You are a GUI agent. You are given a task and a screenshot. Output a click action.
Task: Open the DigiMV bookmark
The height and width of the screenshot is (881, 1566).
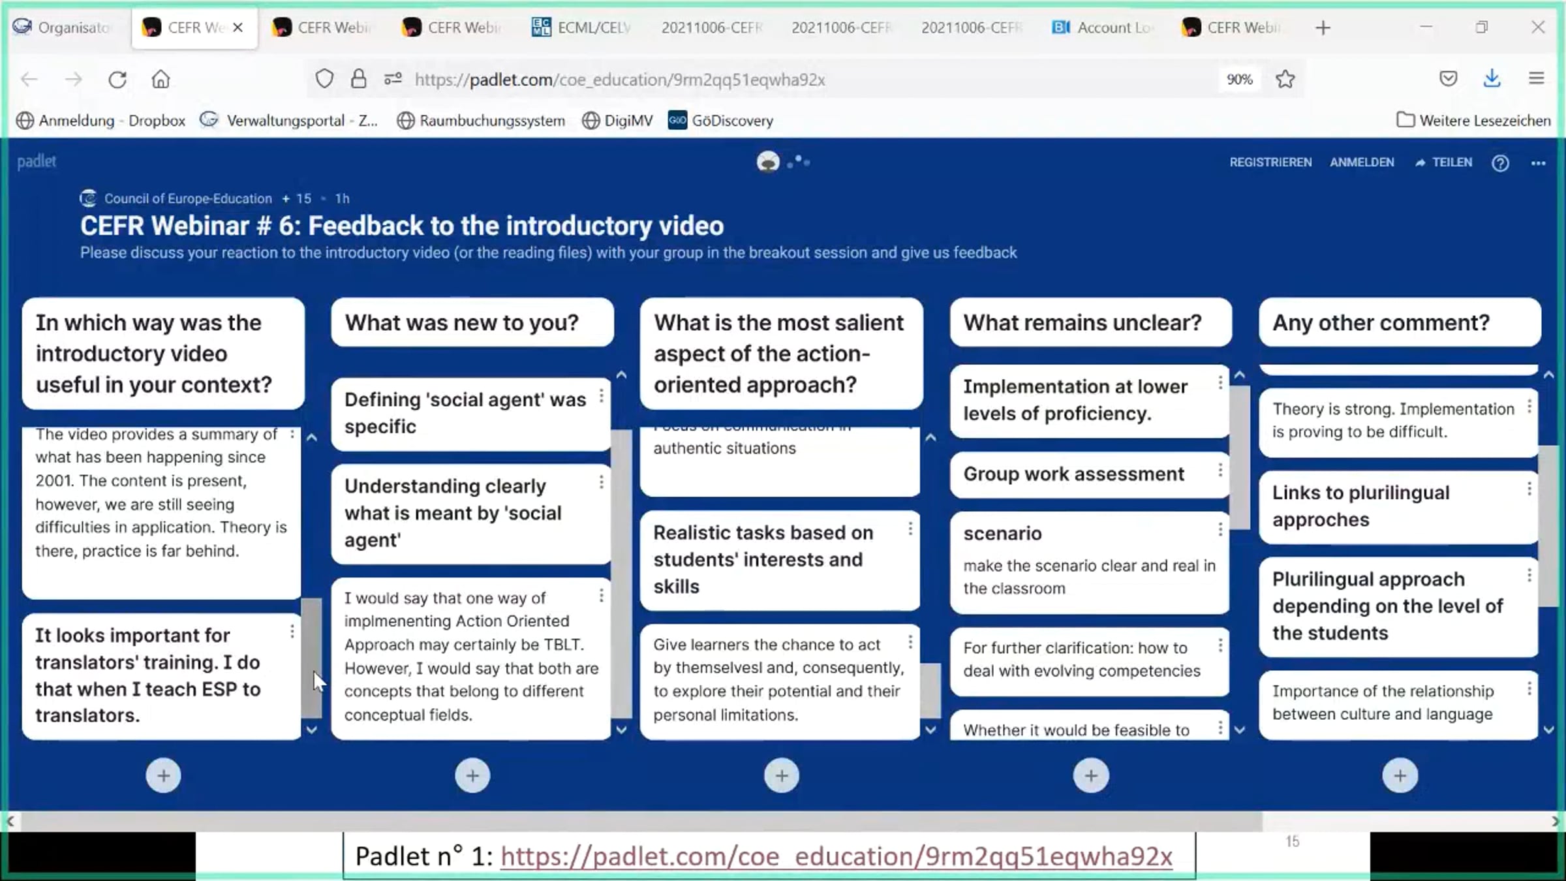(617, 121)
